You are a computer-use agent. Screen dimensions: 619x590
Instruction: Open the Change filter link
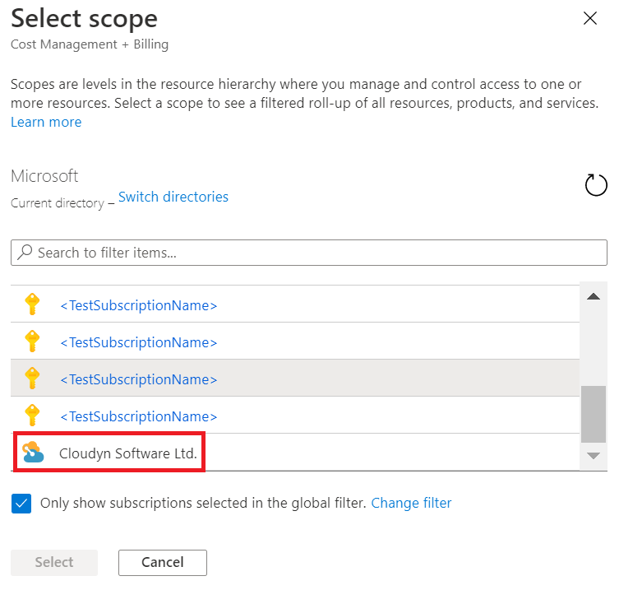(x=411, y=503)
